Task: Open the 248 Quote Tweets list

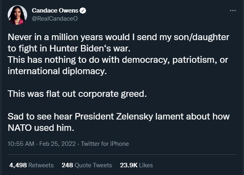Action: 87,165
